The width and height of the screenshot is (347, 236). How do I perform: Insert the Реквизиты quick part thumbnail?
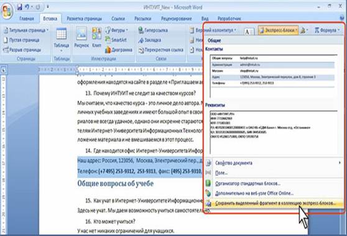pyautogui.click(x=274, y=132)
